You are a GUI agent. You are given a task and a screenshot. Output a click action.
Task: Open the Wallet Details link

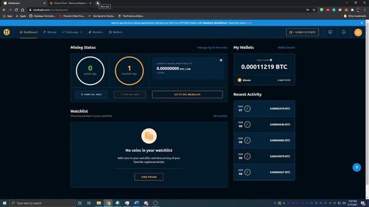tap(286, 48)
